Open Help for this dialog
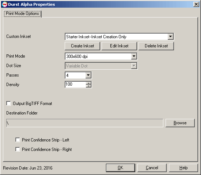This screenshot has height=175, width=201. (x=183, y=168)
